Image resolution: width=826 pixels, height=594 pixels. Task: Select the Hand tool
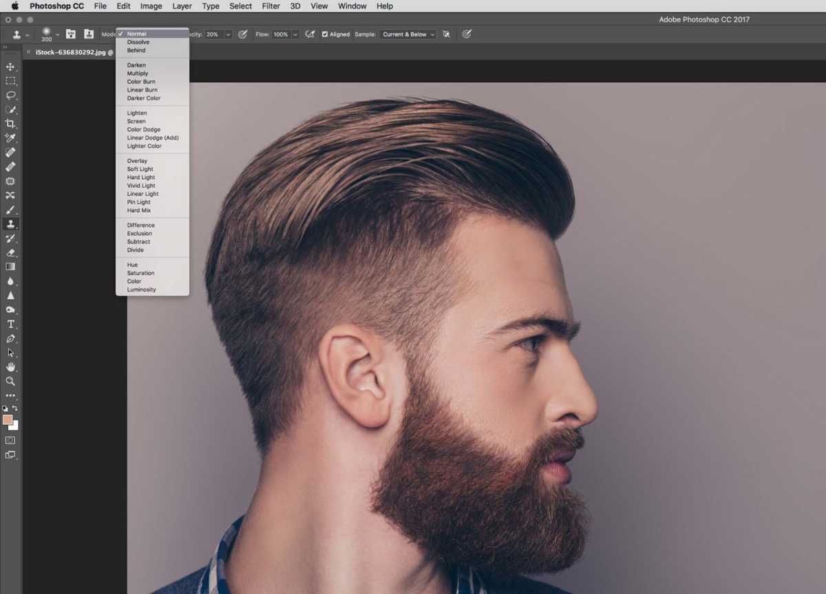(10, 367)
